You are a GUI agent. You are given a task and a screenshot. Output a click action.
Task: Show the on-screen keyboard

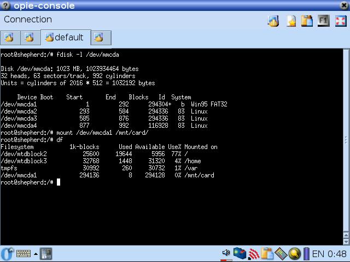coord(24,253)
